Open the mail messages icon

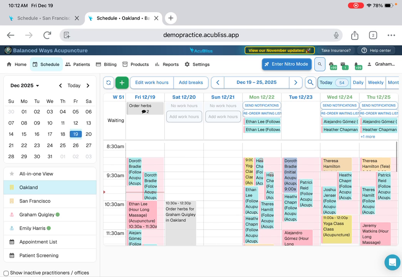(x=343, y=65)
